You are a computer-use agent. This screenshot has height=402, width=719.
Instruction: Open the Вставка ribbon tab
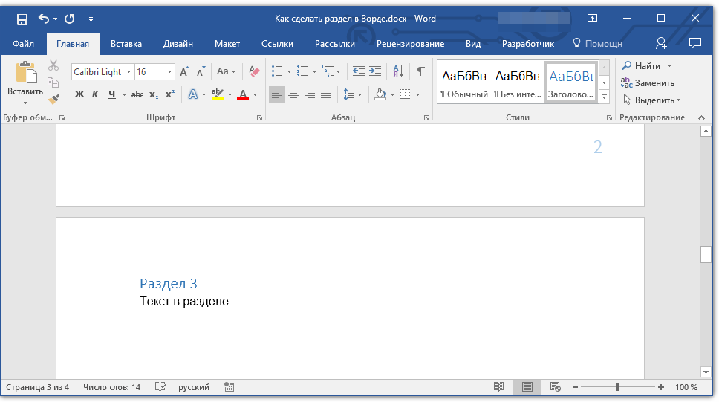(x=126, y=44)
